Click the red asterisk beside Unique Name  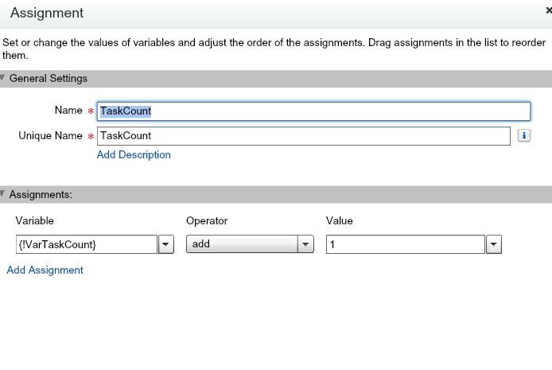91,137
